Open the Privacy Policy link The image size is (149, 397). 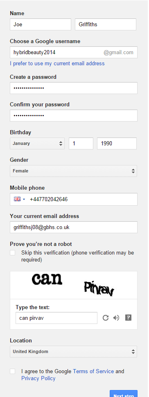click(38, 379)
